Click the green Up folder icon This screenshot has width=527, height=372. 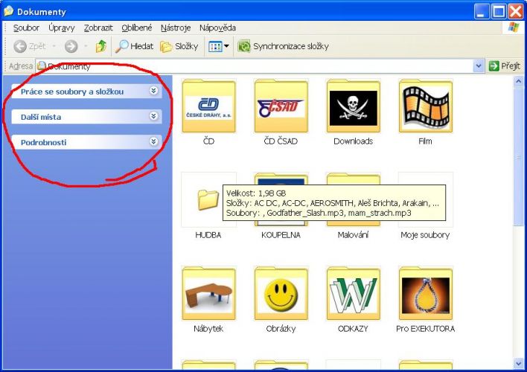pos(100,46)
